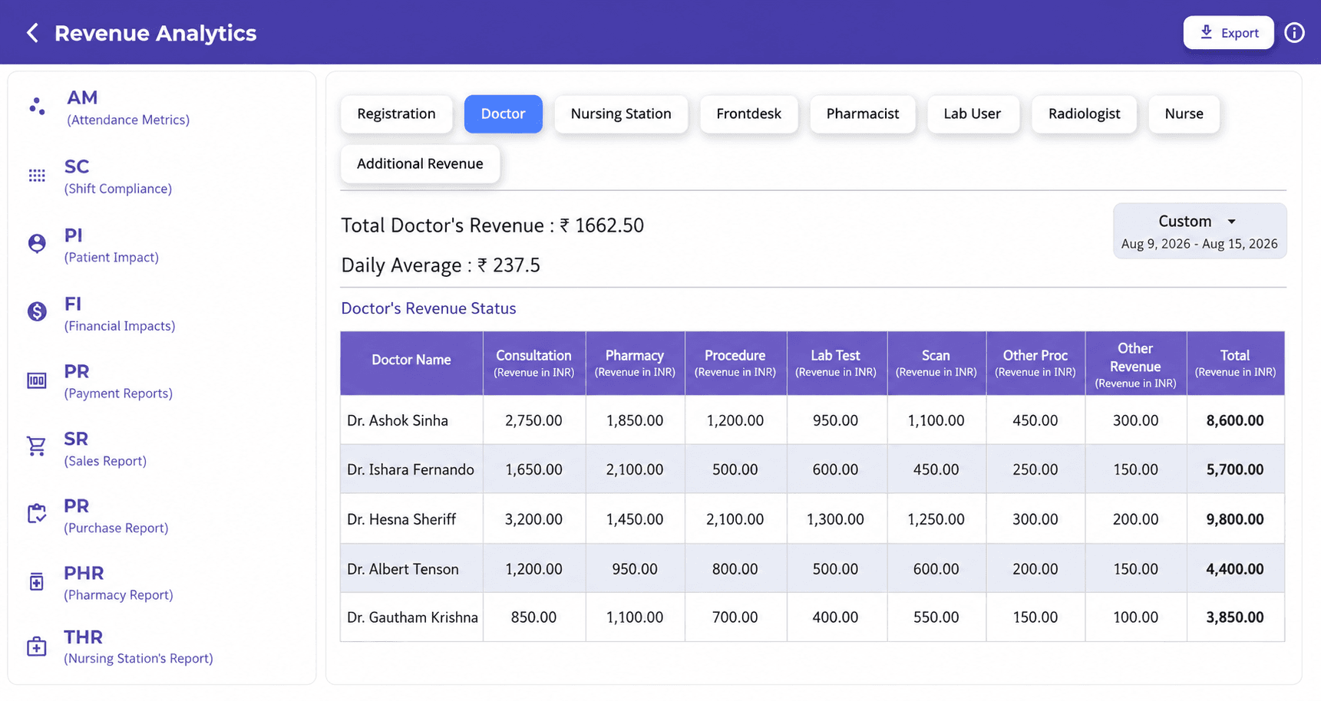Click the Attendance Metrics dots icon
1321x701 pixels.
click(37, 107)
